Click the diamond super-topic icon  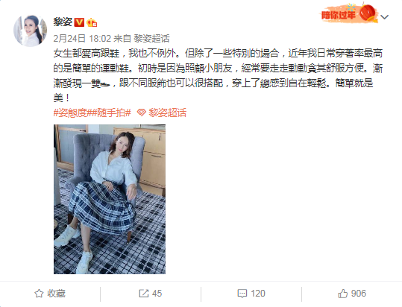(x=141, y=113)
